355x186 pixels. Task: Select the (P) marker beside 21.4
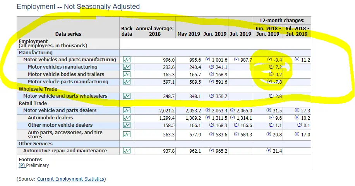269,151
